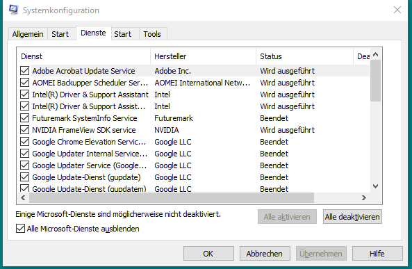Viewport: 412px width, 269px height.
Task: Uncheck Futuremark SystemInfo Service
Action: (x=25, y=118)
